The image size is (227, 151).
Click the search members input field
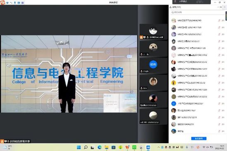(197, 12)
